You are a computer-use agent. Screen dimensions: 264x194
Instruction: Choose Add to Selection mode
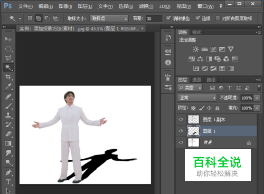(x=39, y=18)
